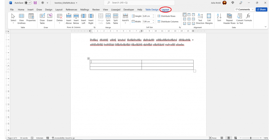Viewport: 269px width, 140px height.
Task: Open the AutoFit dropdown
Action: [125, 19]
